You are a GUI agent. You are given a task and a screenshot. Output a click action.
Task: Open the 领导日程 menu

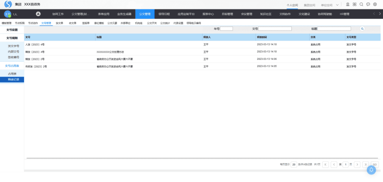164,14
